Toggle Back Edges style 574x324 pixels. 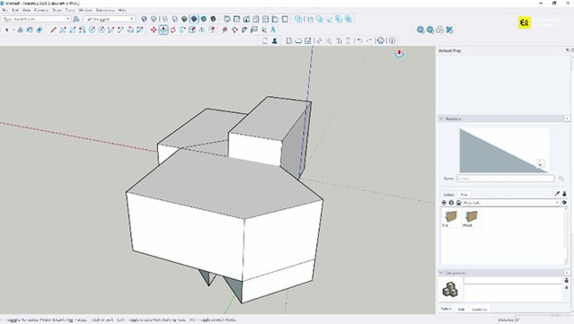(x=155, y=19)
